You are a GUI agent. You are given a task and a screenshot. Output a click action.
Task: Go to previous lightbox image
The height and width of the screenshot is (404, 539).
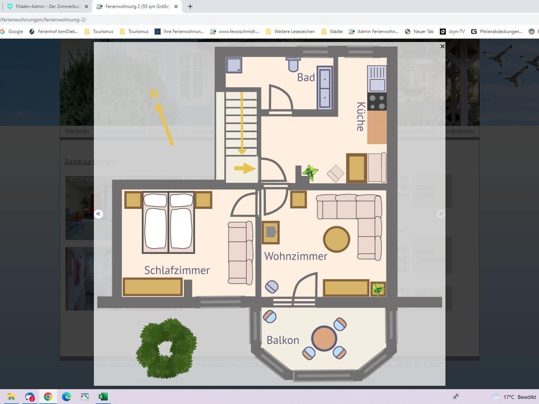98,214
